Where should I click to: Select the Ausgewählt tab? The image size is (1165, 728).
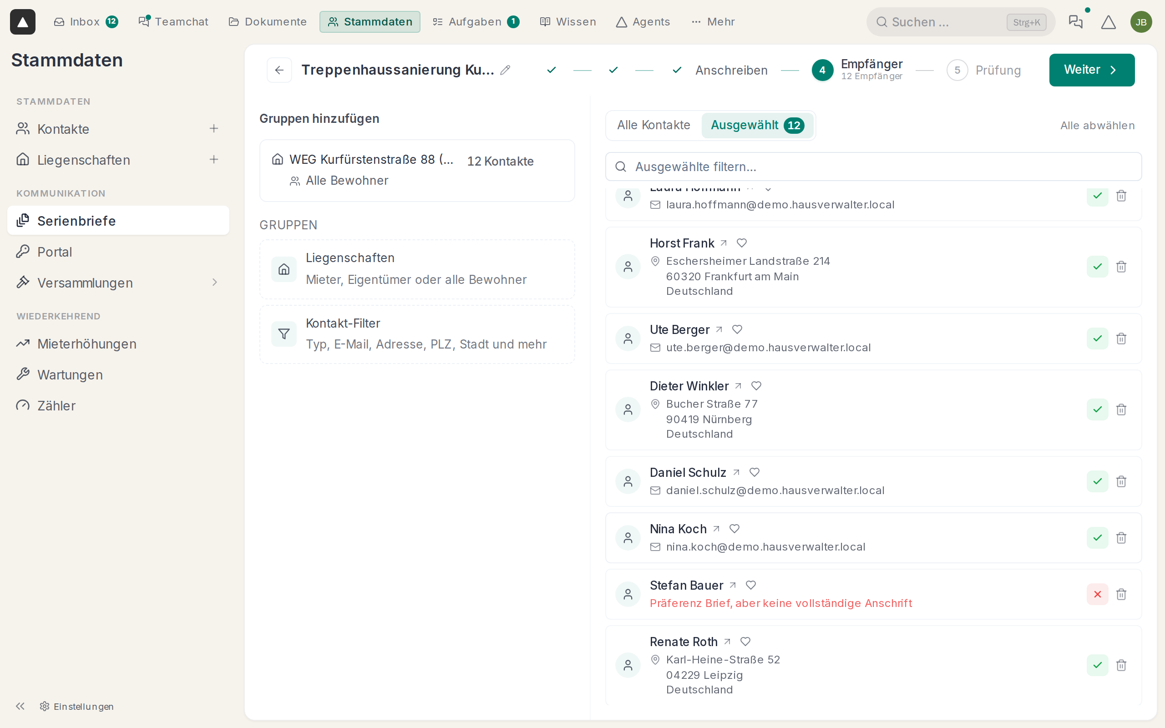(757, 125)
